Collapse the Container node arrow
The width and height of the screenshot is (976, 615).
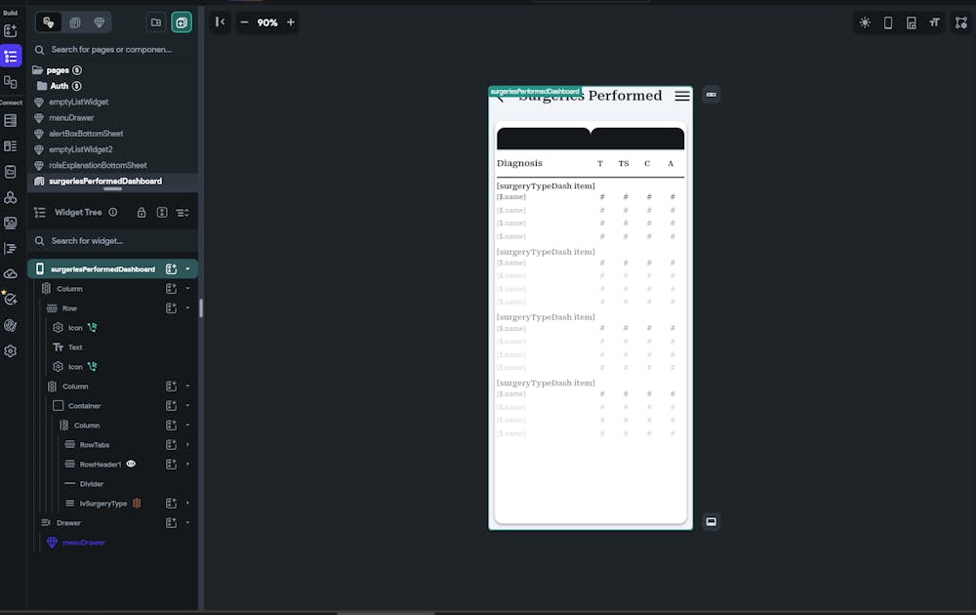(x=187, y=406)
